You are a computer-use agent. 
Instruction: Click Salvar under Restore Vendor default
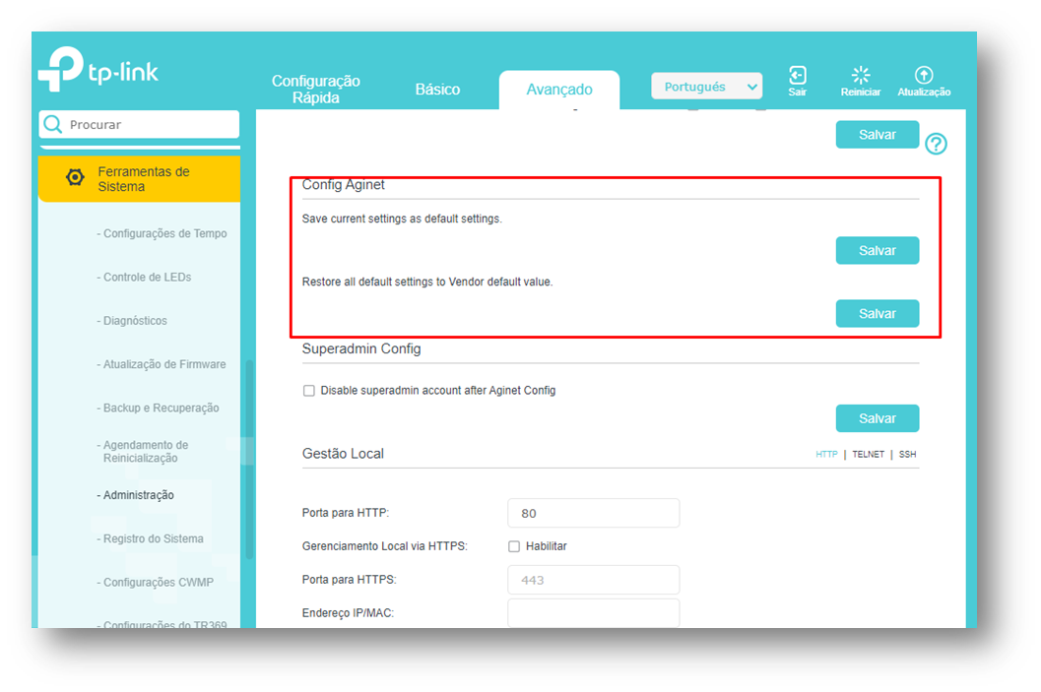877,314
